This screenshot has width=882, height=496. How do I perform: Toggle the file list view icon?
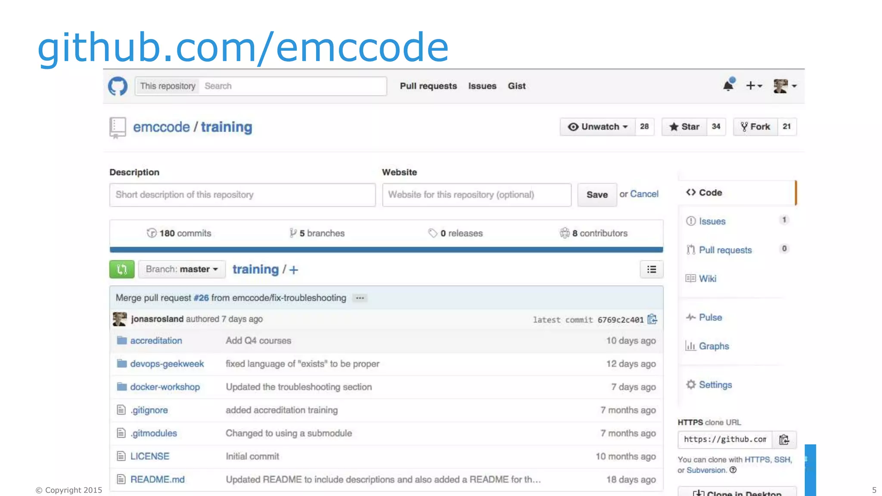point(652,270)
